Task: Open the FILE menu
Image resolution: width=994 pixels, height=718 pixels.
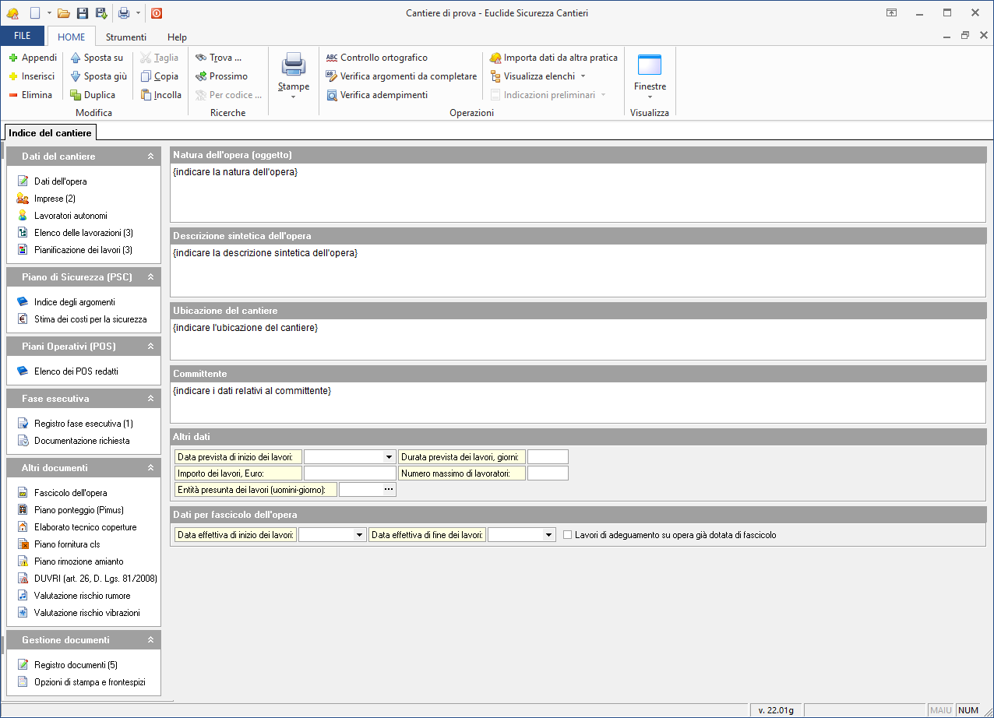Action: (23, 37)
